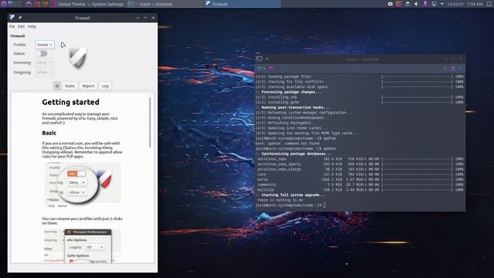Open the Incoming policy dropdown
Image resolution: width=494 pixels, height=278 pixels.
[45, 63]
